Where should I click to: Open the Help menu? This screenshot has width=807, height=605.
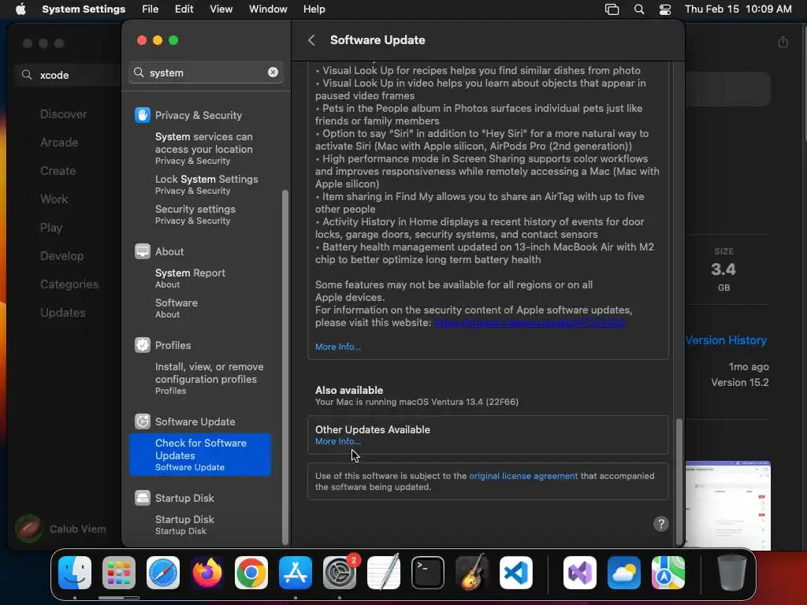314,9
